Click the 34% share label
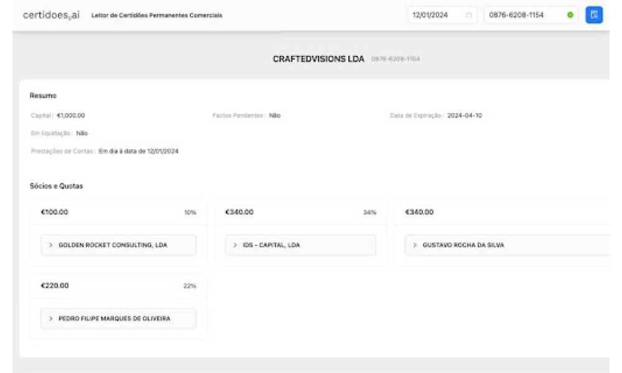The image size is (622, 373). pos(369,213)
